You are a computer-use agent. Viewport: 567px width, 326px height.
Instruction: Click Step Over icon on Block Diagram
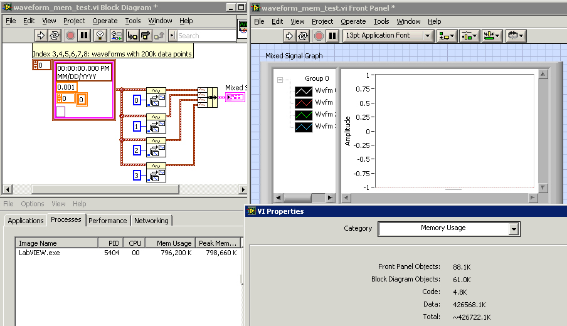146,35
